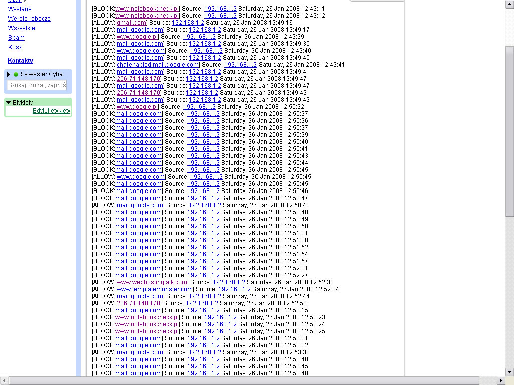Open allowed mail.google.com link at 12:52:44

(140, 296)
